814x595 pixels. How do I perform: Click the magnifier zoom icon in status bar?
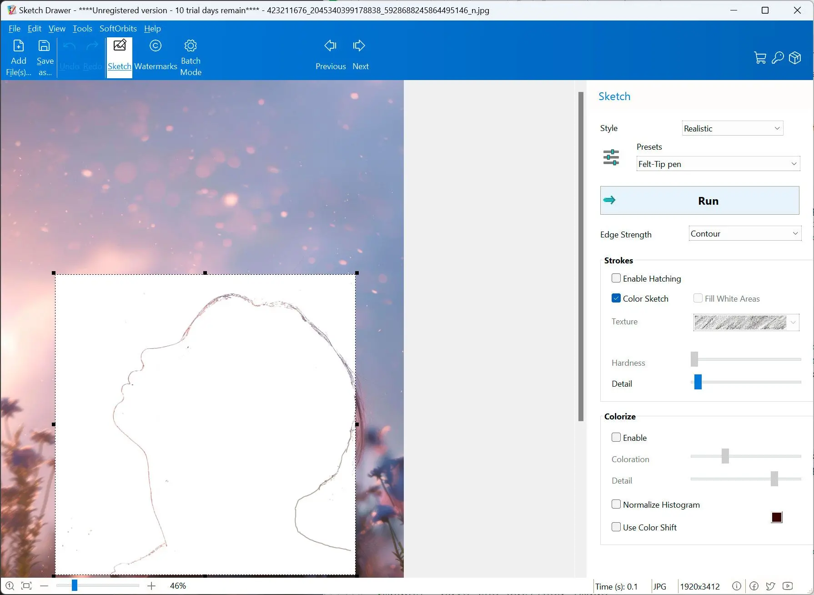(x=10, y=586)
